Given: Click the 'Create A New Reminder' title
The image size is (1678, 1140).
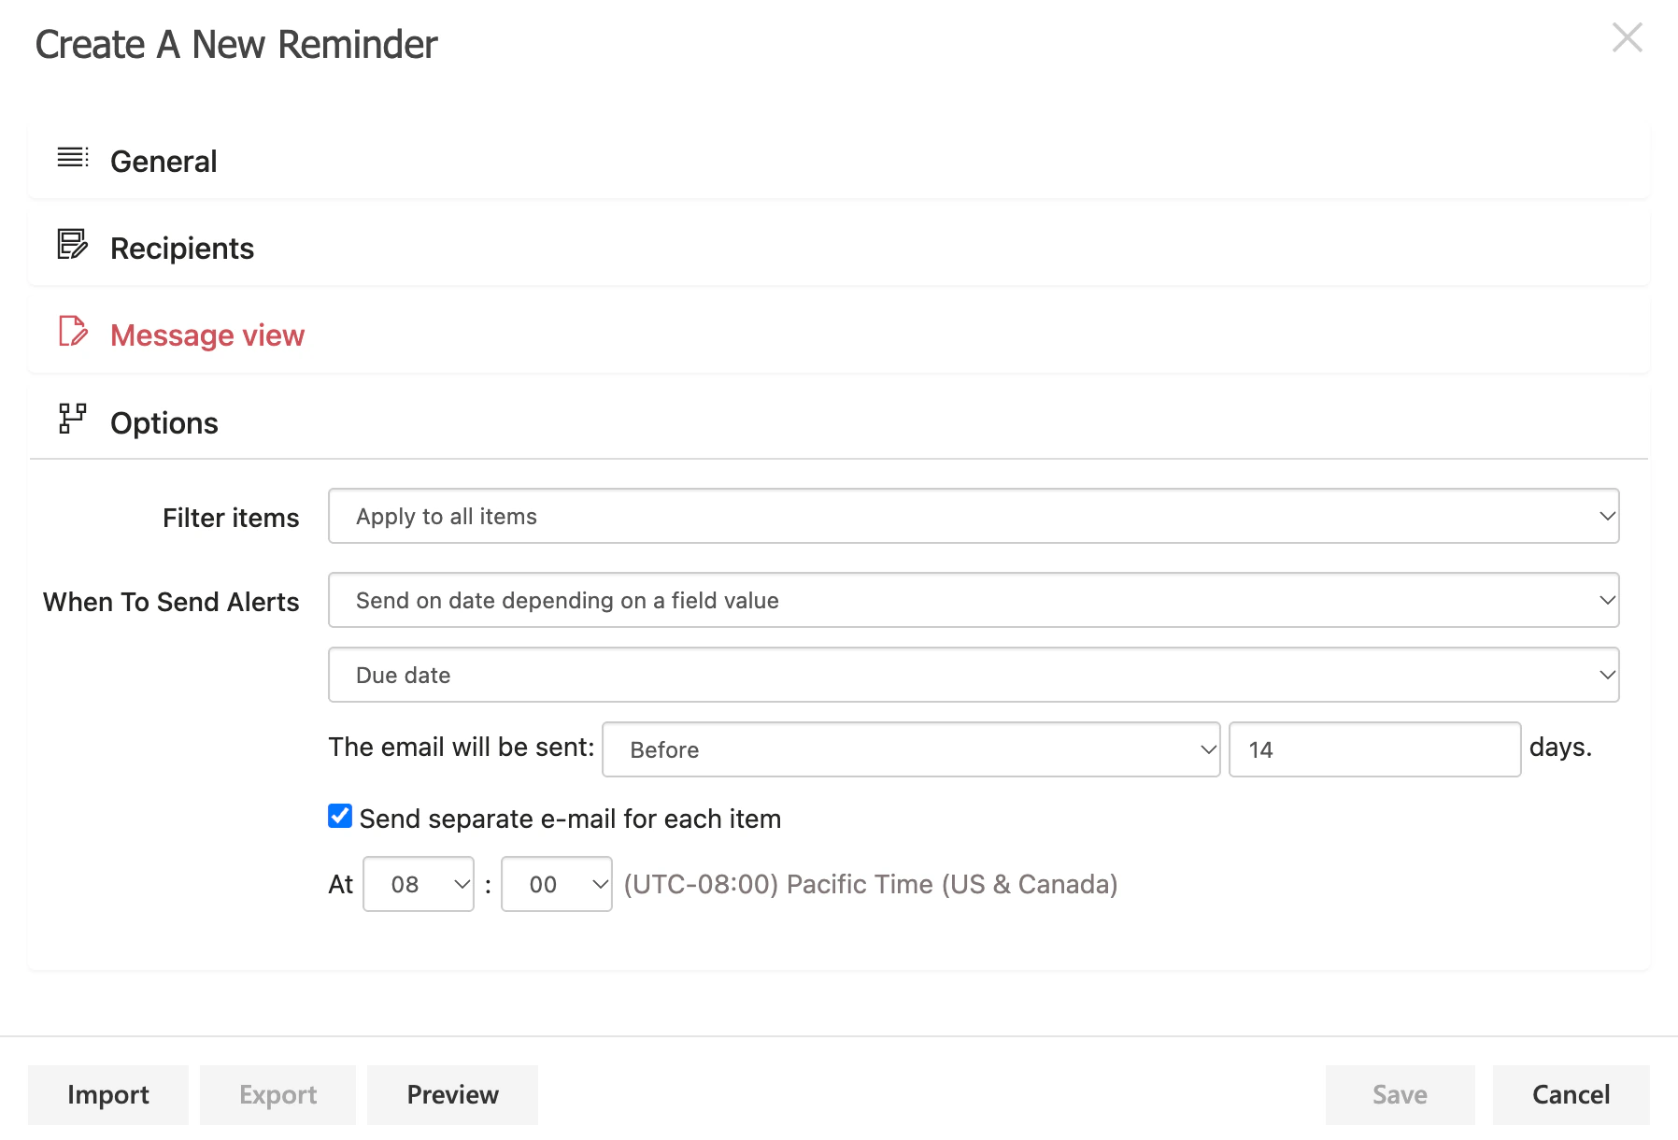Looking at the screenshot, I should [x=236, y=44].
